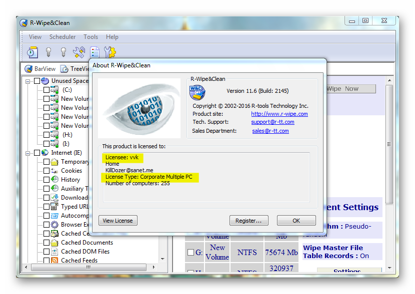
Task: Collapse the Unused Space tree node
Action: [27, 81]
